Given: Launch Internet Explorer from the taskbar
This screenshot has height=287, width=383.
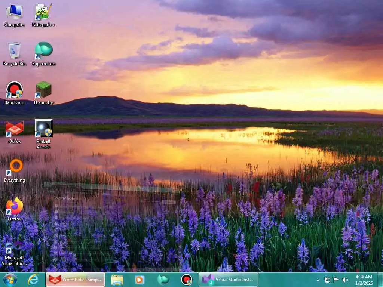Looking at the screenshot, I should tap(33, 280).
